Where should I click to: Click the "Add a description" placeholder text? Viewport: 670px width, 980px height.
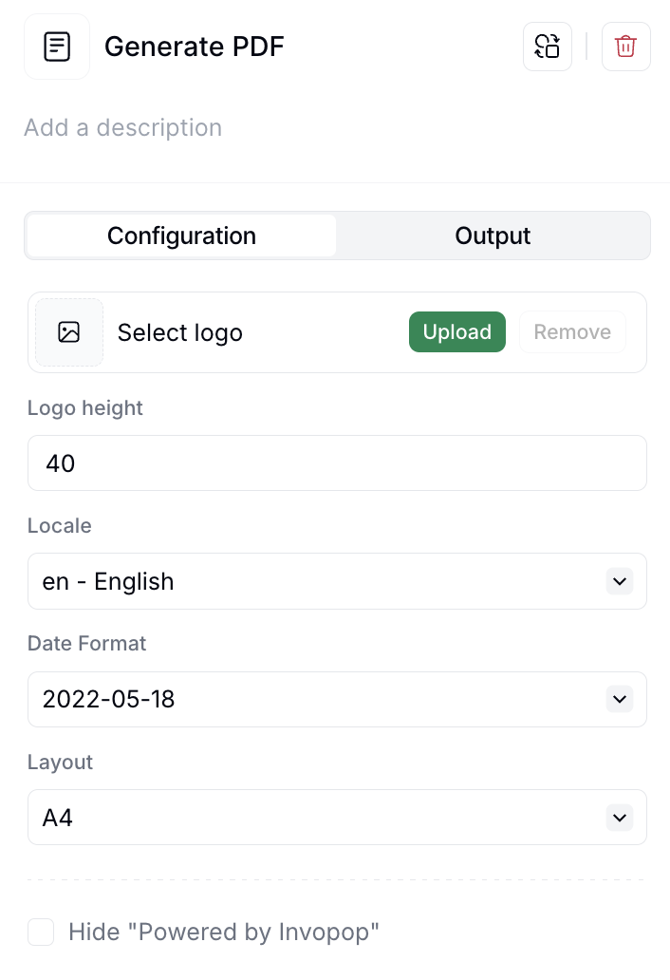click(x=122, y=127)
